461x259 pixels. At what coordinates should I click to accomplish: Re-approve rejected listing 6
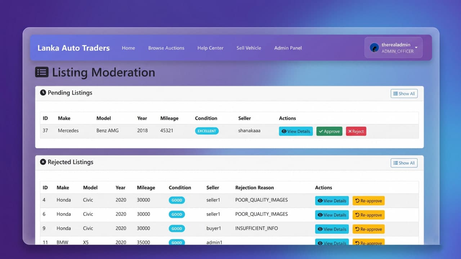pyautogui.click(x=368, y=215)
